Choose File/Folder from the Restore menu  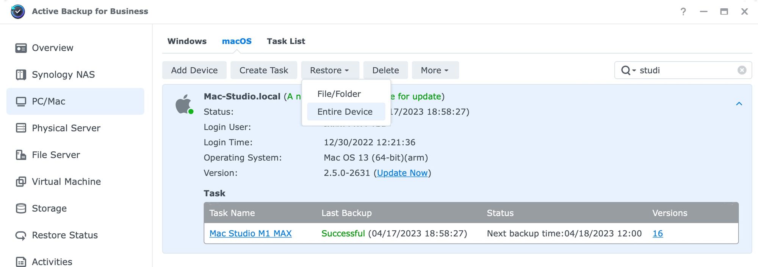pyautogui.click(x=346, y=94)
